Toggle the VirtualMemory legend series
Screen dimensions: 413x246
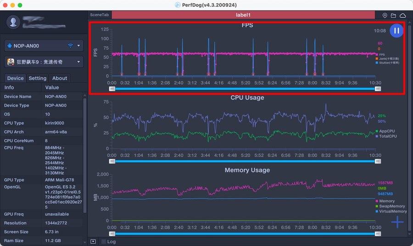click(391, 211)
